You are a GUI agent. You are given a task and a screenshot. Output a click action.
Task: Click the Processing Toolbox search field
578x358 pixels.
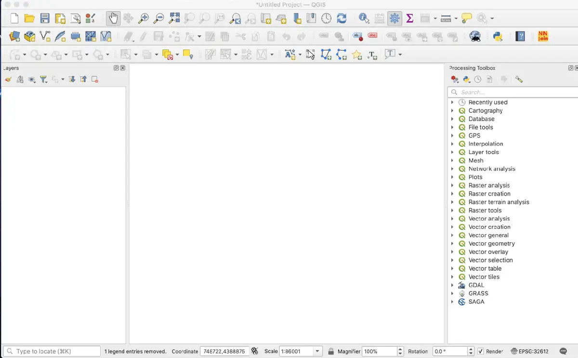512,92
